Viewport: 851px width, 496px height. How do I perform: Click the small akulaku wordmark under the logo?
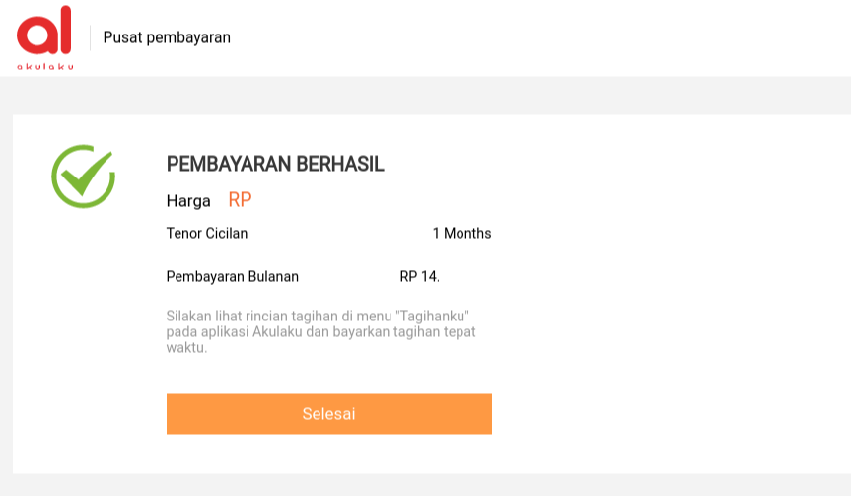click(x=44, y=66)
